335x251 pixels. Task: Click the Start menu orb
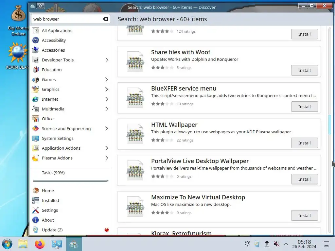7,244
